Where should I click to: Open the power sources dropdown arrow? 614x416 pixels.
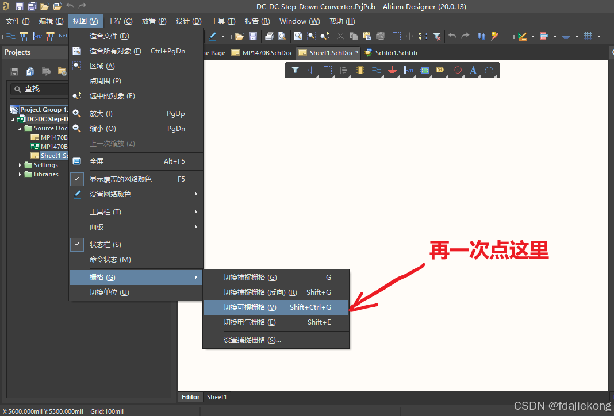click(x=577, y=36)
